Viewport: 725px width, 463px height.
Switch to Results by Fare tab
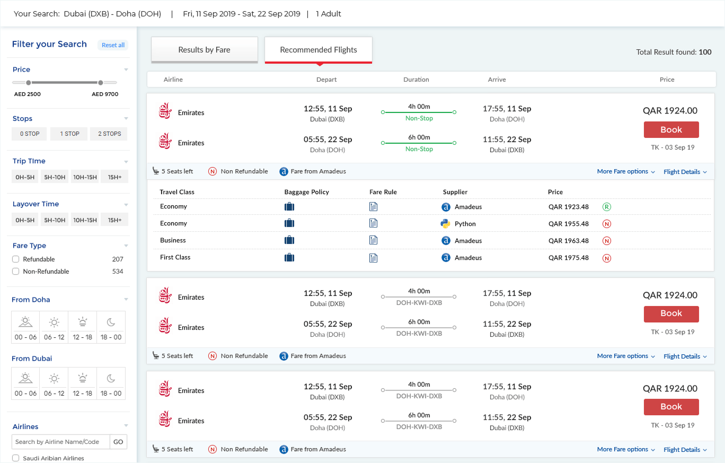tap(204, 50)
